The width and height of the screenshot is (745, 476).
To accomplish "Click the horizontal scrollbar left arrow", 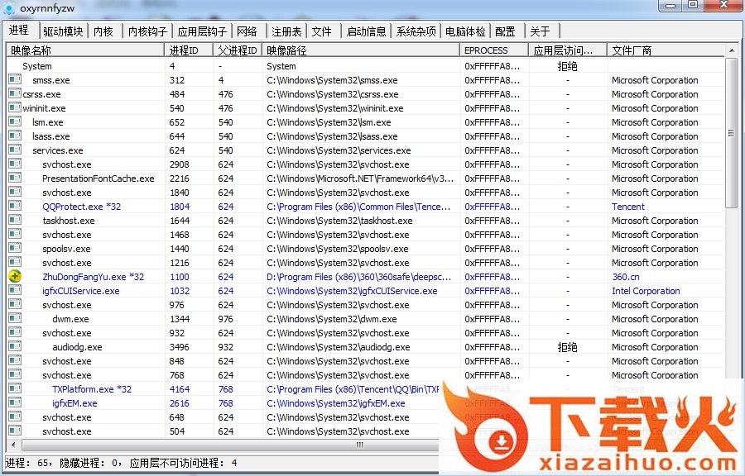I will tap(13, 445).
